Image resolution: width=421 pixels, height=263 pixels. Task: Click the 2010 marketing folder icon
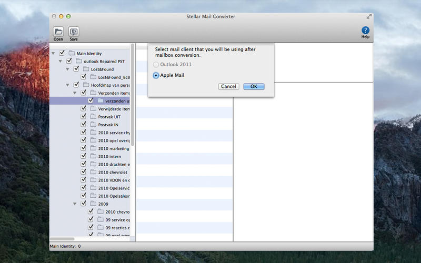93,148
